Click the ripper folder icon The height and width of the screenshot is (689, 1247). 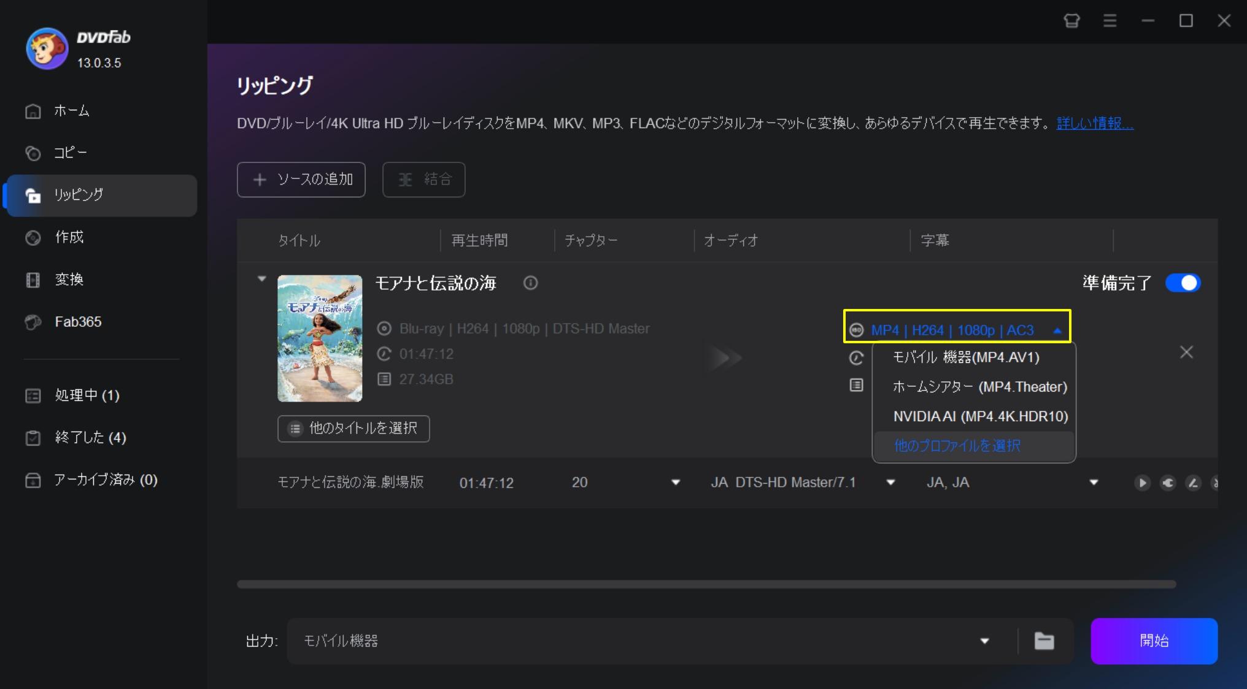(x=33, y=195)
